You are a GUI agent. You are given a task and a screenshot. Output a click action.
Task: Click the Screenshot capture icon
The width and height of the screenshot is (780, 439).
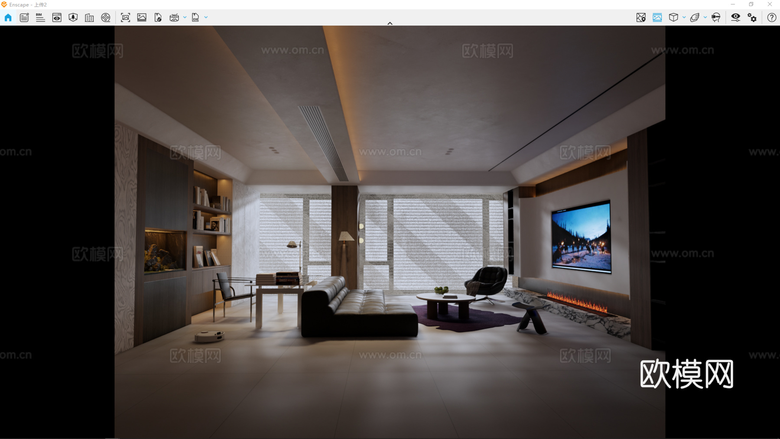tap(126, 17)
